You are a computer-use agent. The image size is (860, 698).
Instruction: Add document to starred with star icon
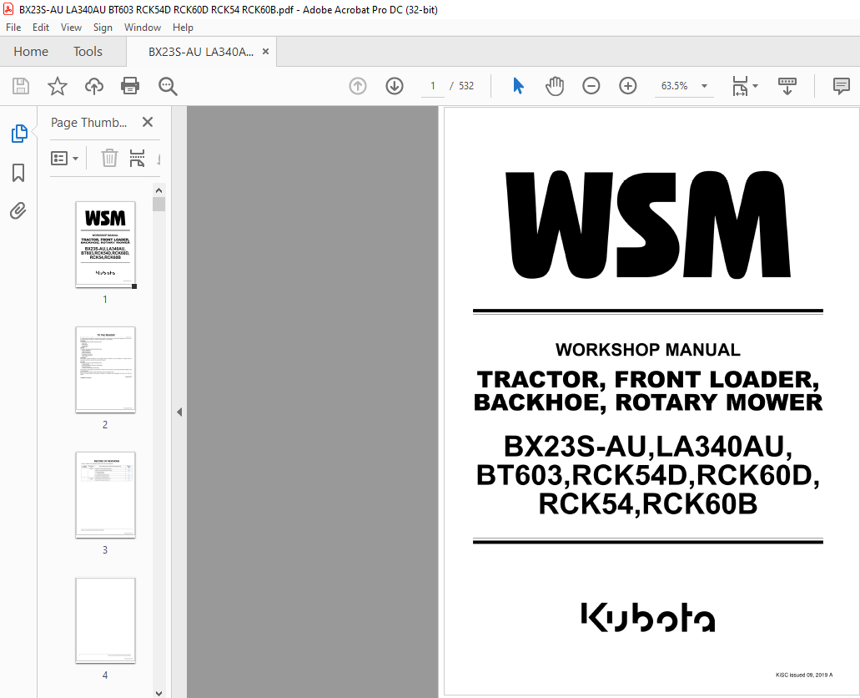coord(57,86)
